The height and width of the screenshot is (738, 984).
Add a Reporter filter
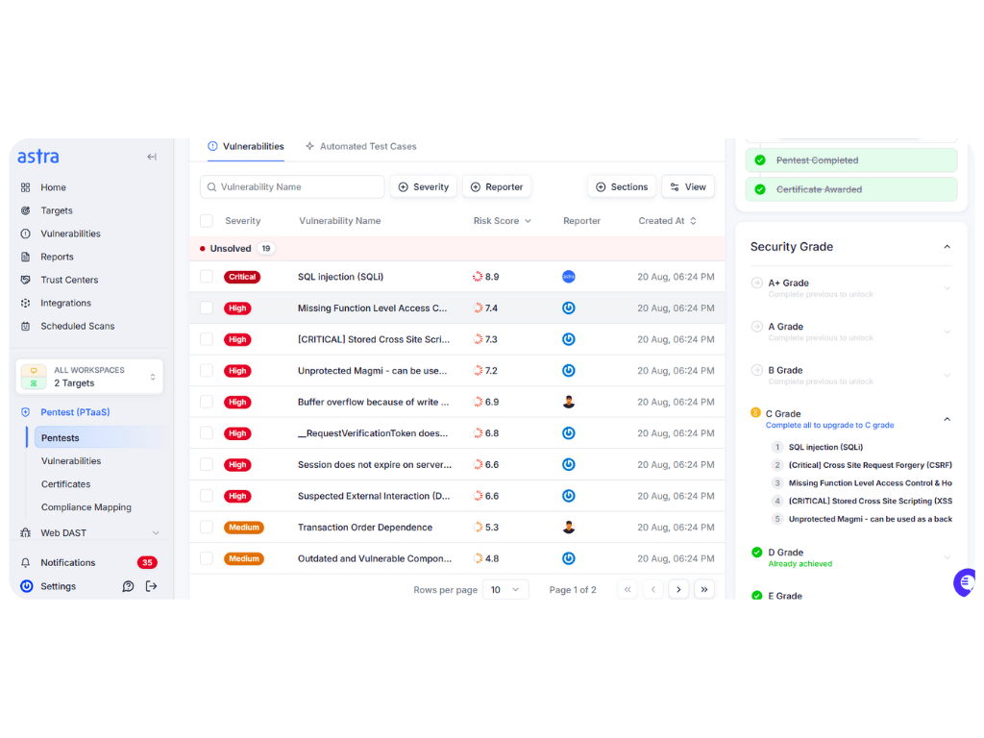497,187
